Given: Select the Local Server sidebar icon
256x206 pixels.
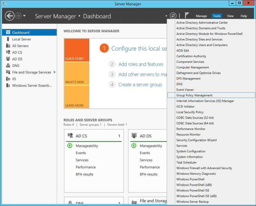Looking at the screenshot, I should click(8, 39).
